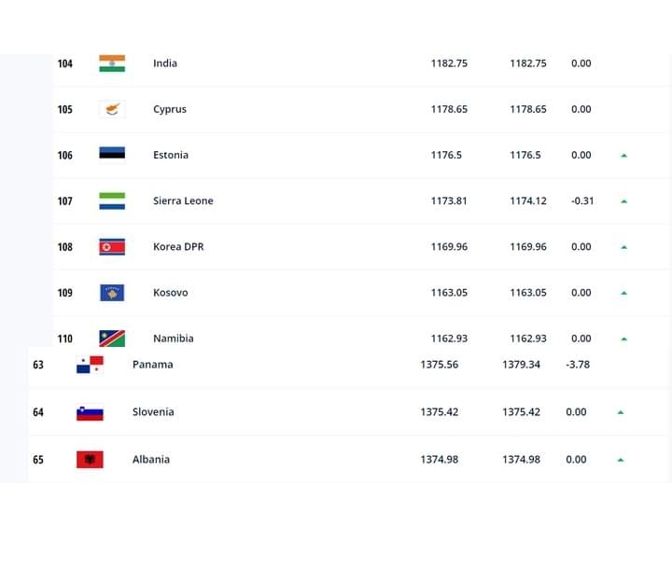The height and width of the screenshot is (567, 672).
Task: Click the Sierra Leone flag
Action: coord(112,201)
